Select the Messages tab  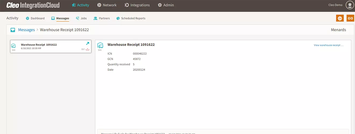point(60,18)
